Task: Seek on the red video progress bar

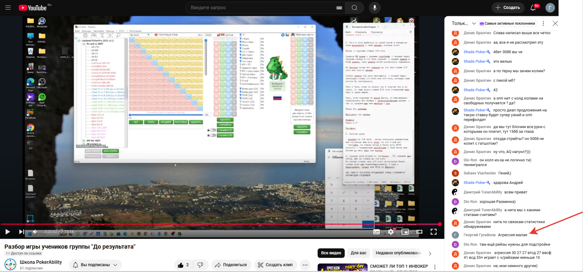Action: pos(220,224)
